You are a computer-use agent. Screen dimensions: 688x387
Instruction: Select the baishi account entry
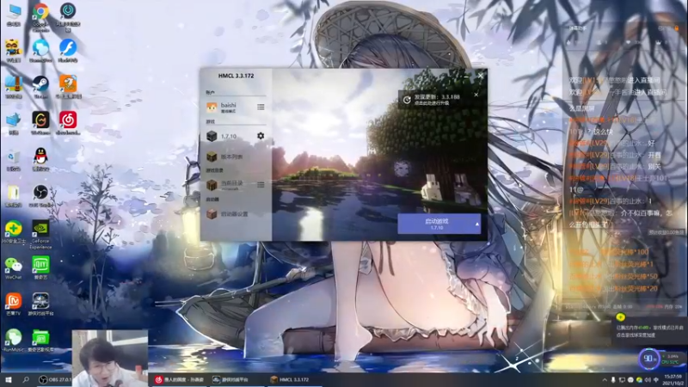(x=230, y=107)
